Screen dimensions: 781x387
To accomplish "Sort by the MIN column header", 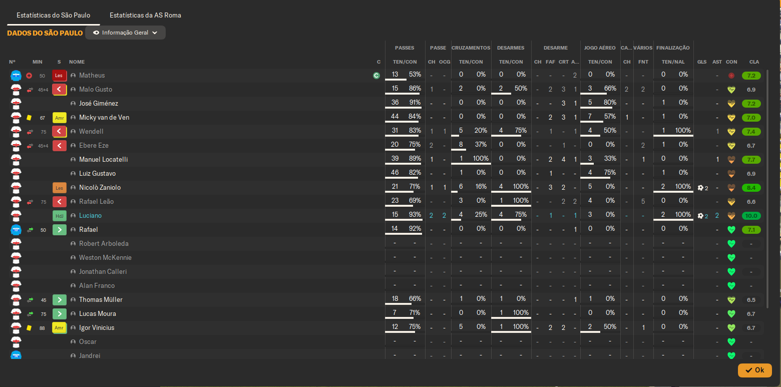I will pyautogui.click(x=38, y=62).
